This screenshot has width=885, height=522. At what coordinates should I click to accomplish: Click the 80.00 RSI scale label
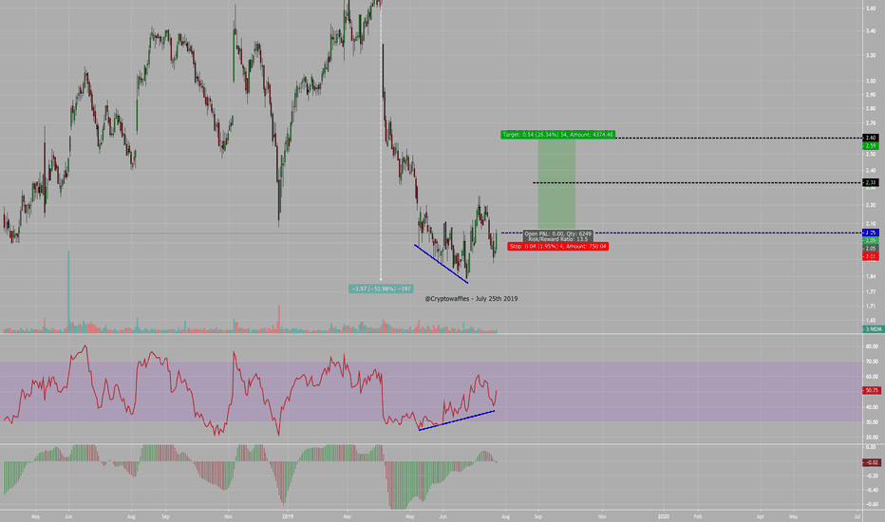click(x=872, y=346)
